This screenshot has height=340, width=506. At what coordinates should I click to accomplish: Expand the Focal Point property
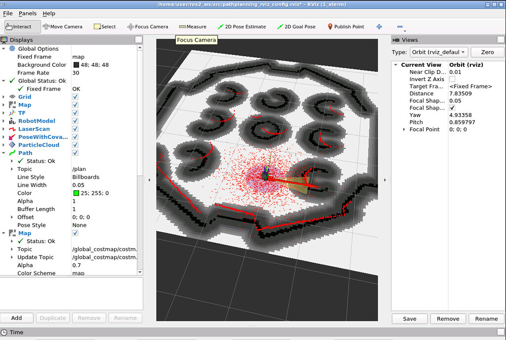click(x=404, y=129)
